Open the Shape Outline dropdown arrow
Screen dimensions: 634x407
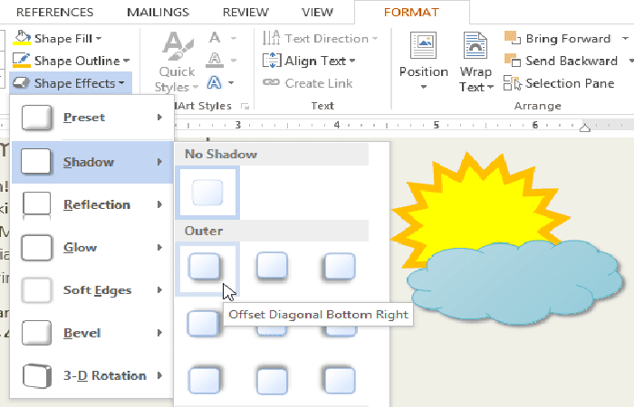click(126, 61)
